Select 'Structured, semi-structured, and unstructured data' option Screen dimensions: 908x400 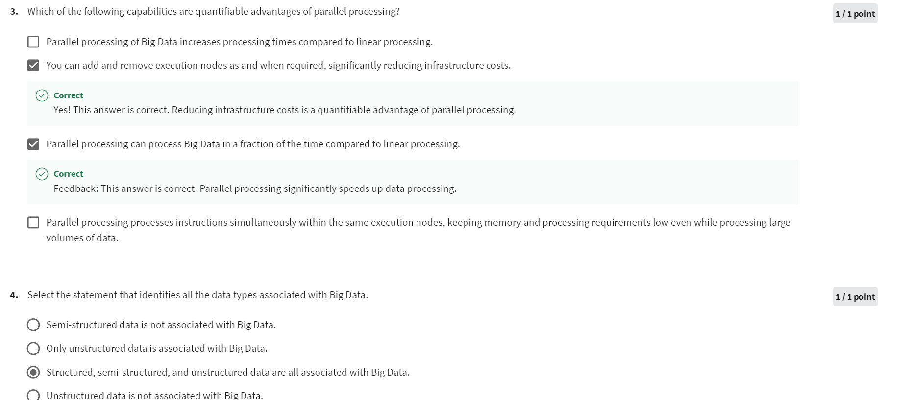click(x=33, y=372)
